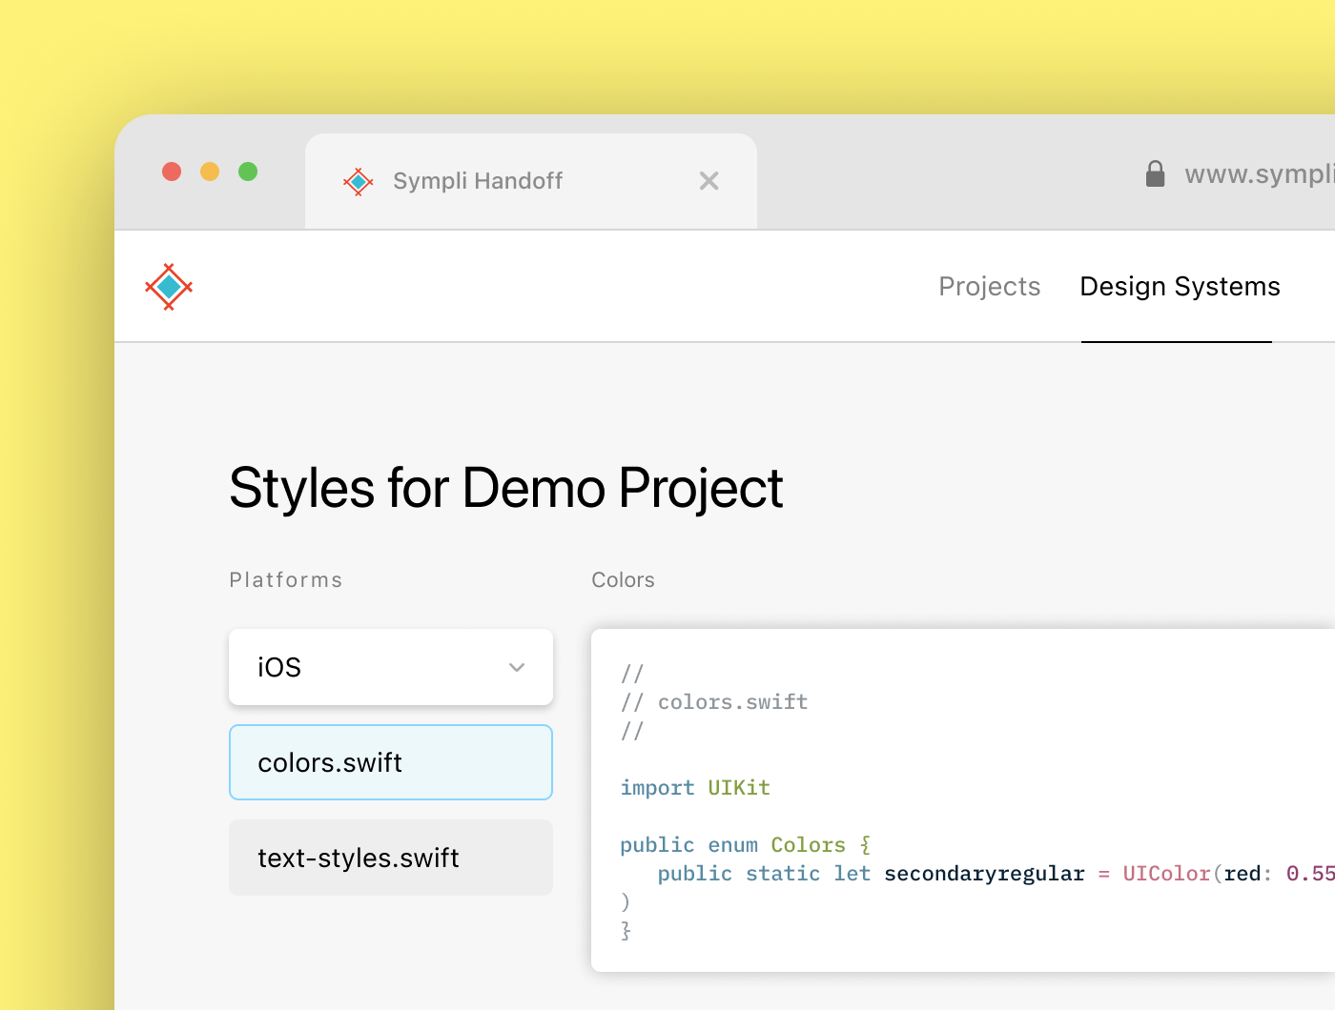Image resolution: width=1335 pixels, height=1010 pixels.
Task: Select the colors.swift file
Action: pyautogui.click(x=391, y=762)
